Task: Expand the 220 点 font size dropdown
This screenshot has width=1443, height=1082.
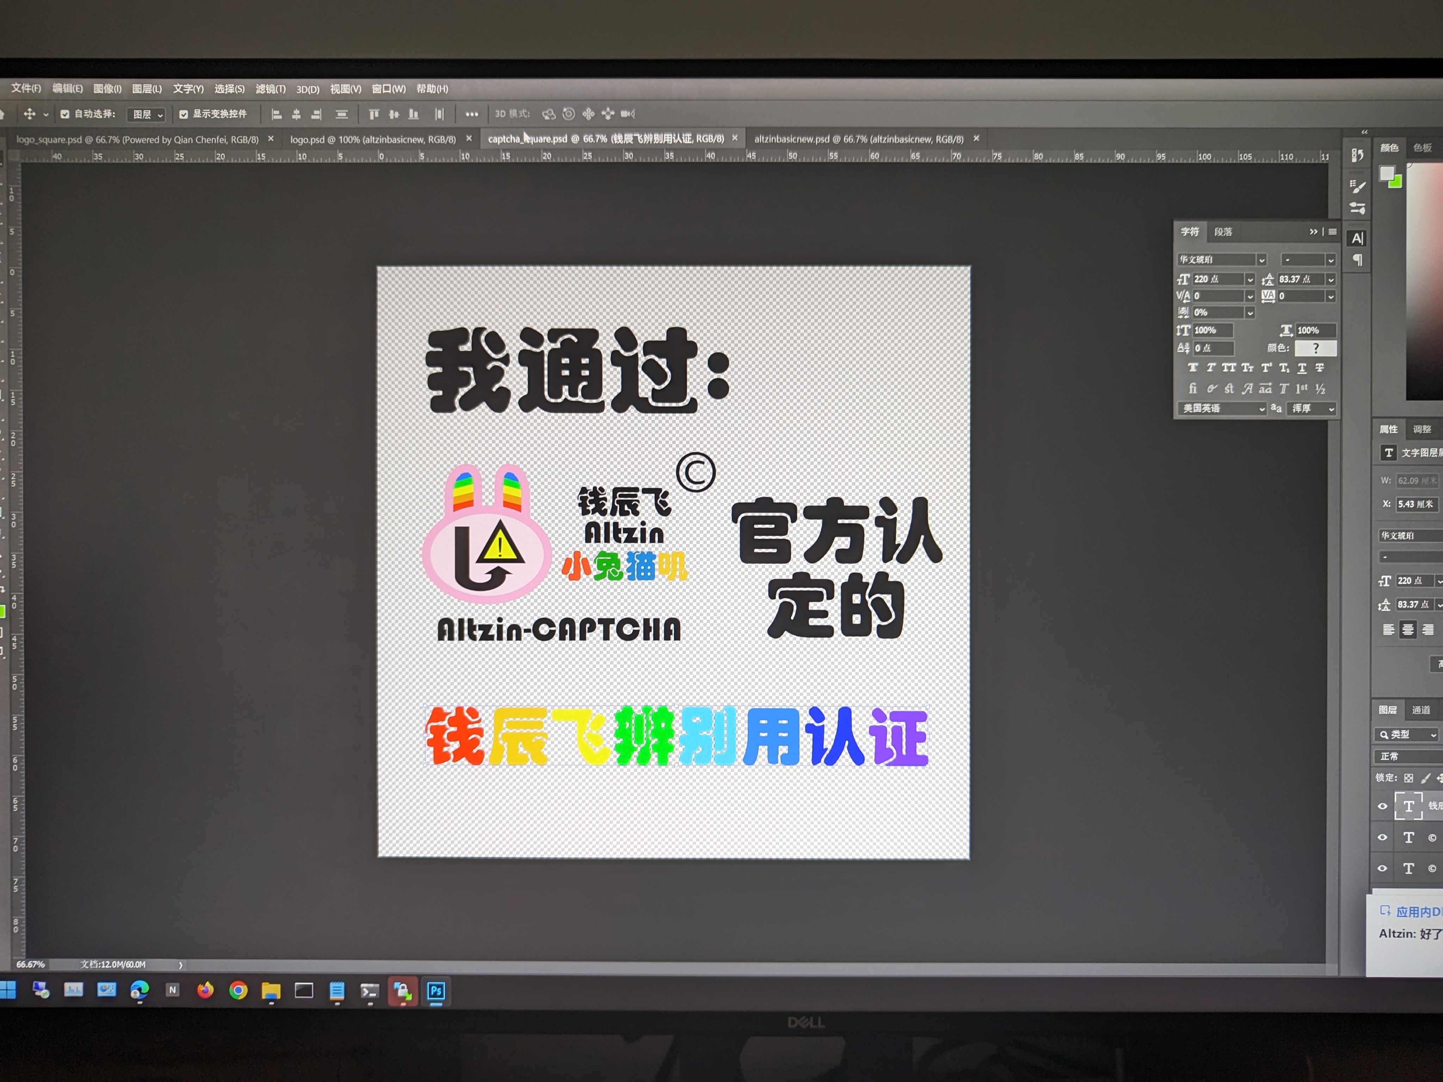Action: pos(1250,279)
